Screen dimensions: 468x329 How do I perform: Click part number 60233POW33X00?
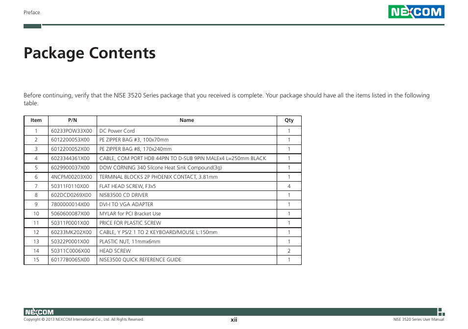pyautogui.click(x=72, y=131)
